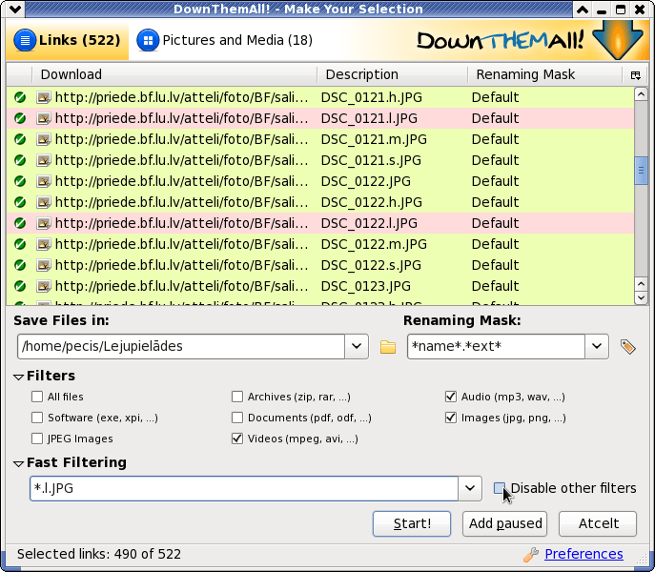
Task: Click the image file icon on the DSC_0122.m.JPG row
Action: coord(44,244)
